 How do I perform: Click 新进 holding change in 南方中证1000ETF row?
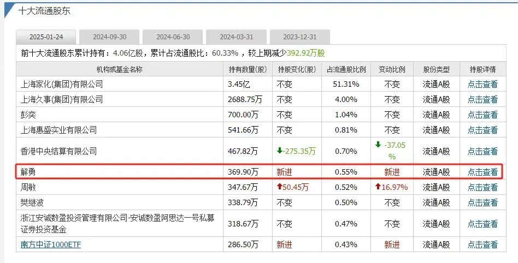tap(285, 244)
